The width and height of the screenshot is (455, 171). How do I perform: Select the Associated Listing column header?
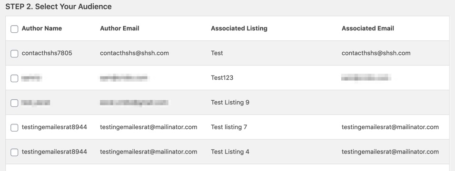pyautogui.click(x=239, y=28)
